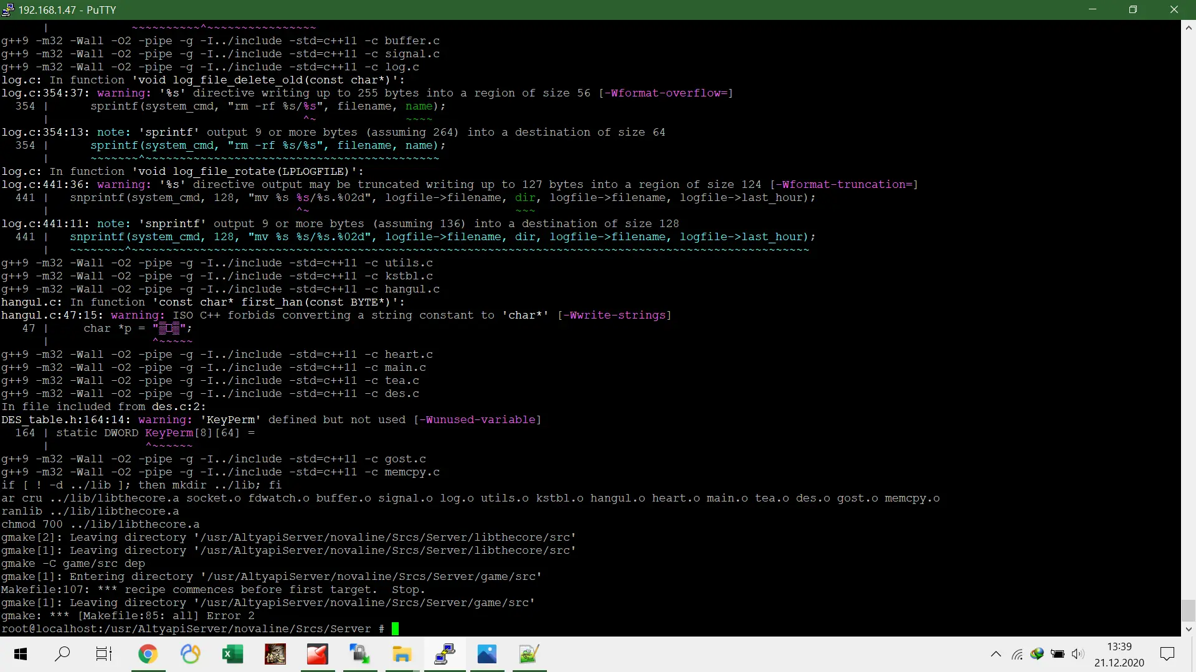The image size is (1196, 672).
Task: Launch Google Chrome from taskbar
Action: [148, 654]
